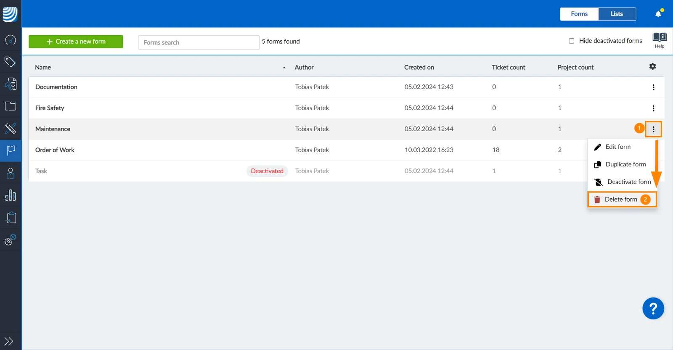Open the tags icon in the sidebar
Screen dimensions: 673x350
11,62
